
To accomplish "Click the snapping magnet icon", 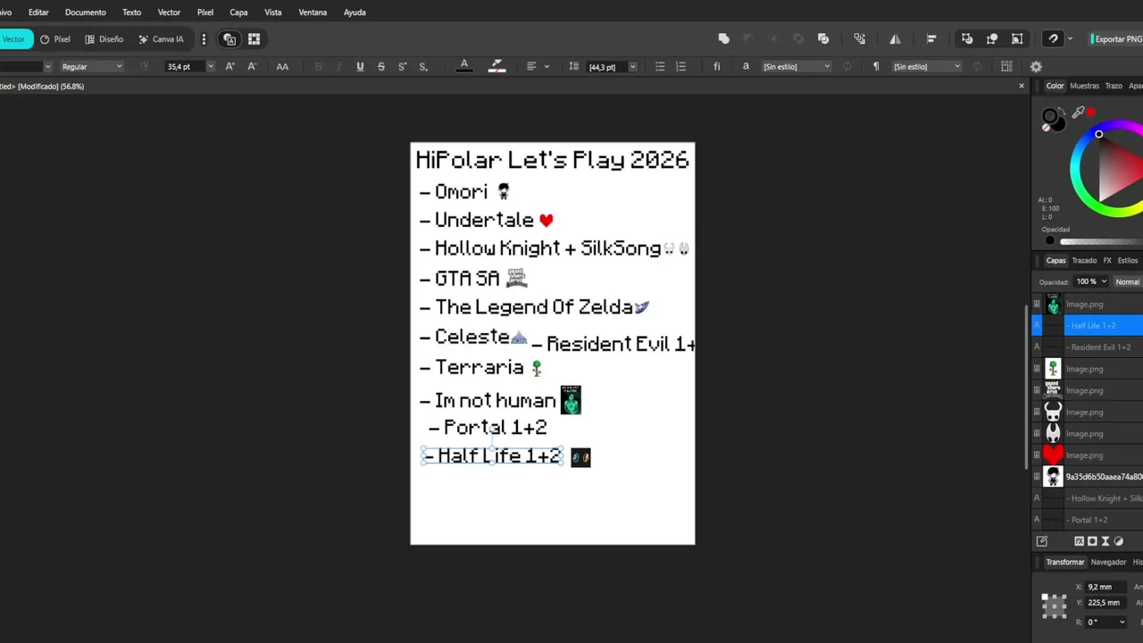I will coord(1054,39).
